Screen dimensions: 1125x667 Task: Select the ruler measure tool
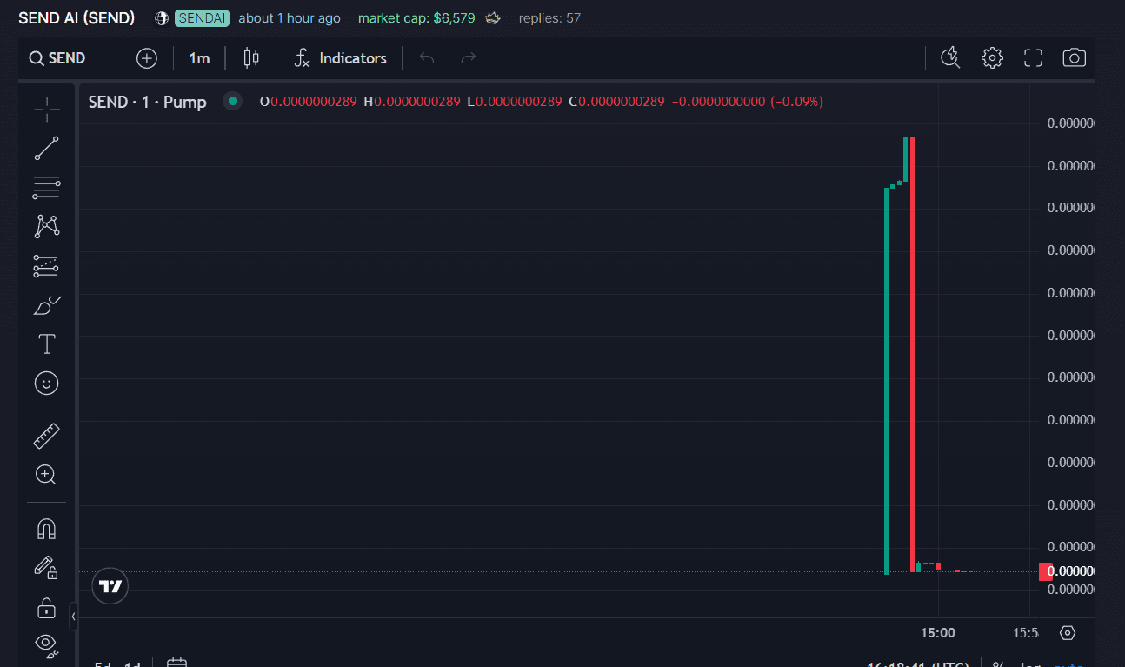[x=47, y=436]
